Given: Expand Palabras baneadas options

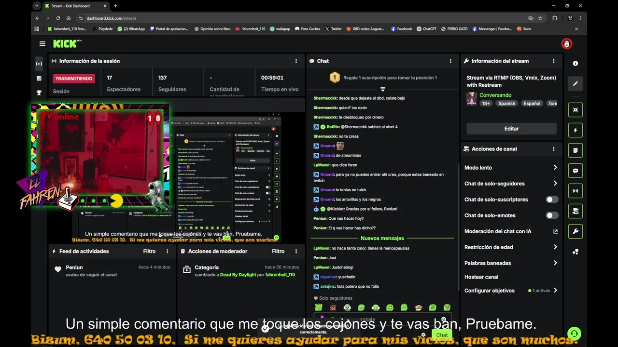Looking at the screenshot, I should [555, 263].
